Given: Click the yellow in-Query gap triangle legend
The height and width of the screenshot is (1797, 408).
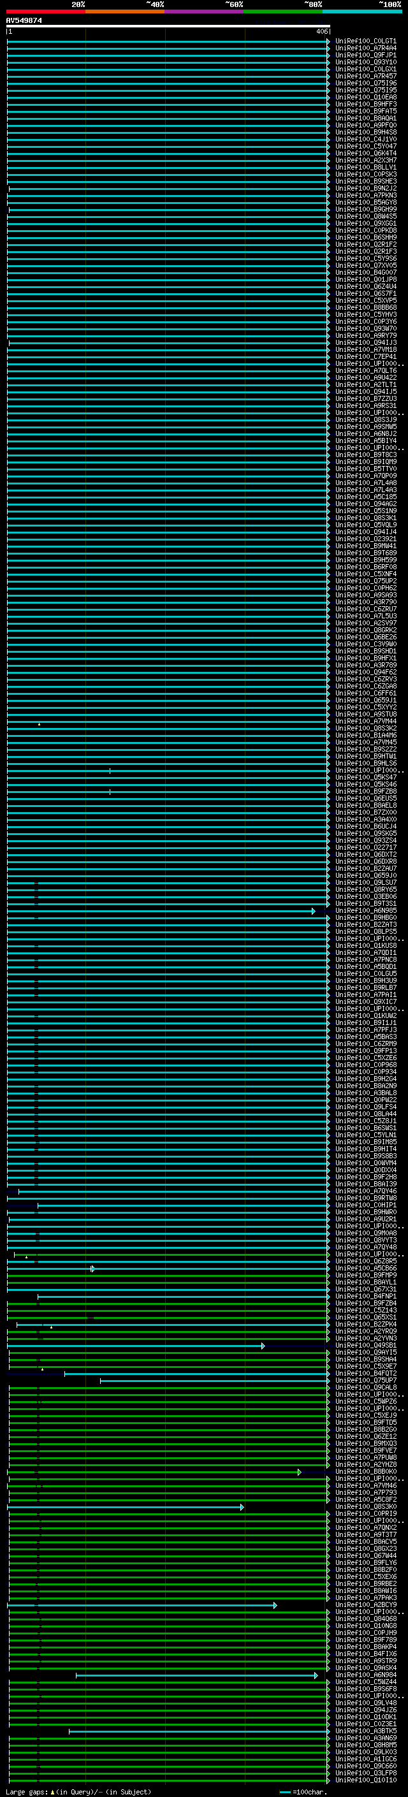Looking at the screenshot, I should (x=52, y=1792).
